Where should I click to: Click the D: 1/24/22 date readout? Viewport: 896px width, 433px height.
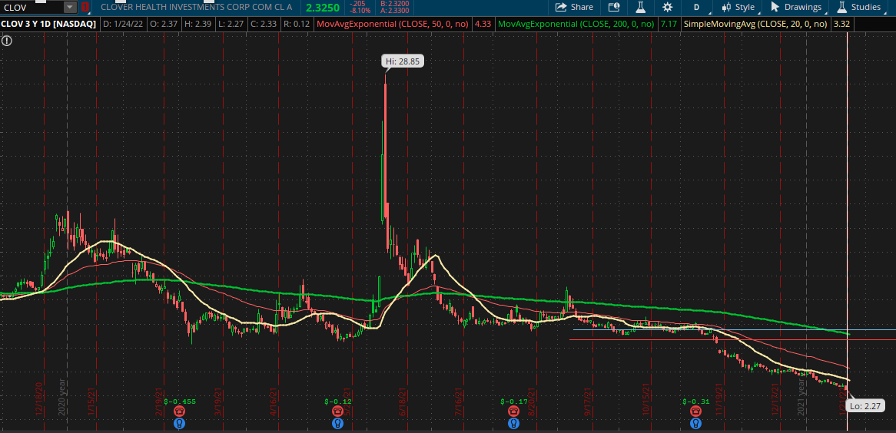point(123,24)
